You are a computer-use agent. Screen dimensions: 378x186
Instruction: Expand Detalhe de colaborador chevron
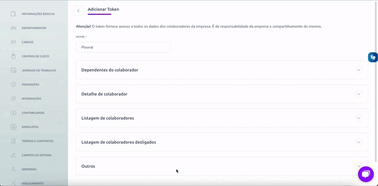pos(359,94)
